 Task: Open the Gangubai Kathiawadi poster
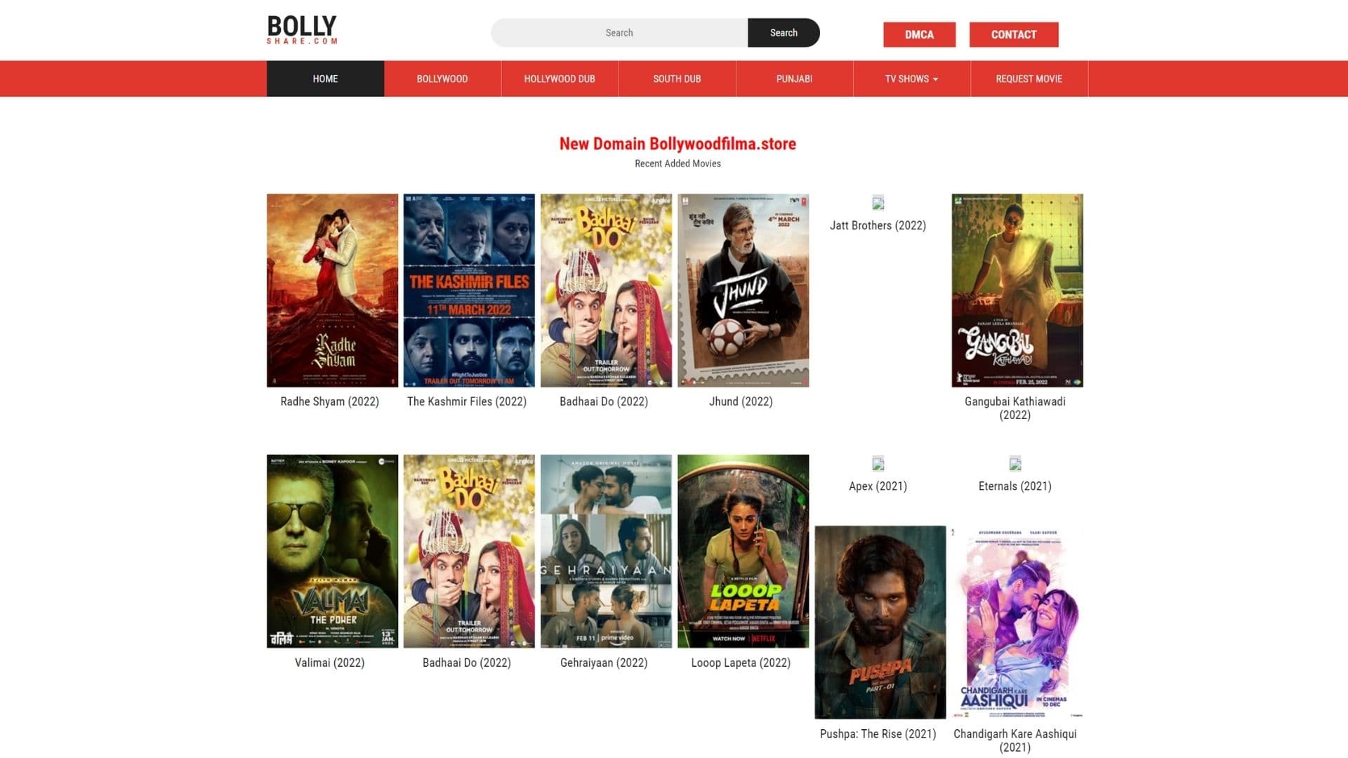1017,291
